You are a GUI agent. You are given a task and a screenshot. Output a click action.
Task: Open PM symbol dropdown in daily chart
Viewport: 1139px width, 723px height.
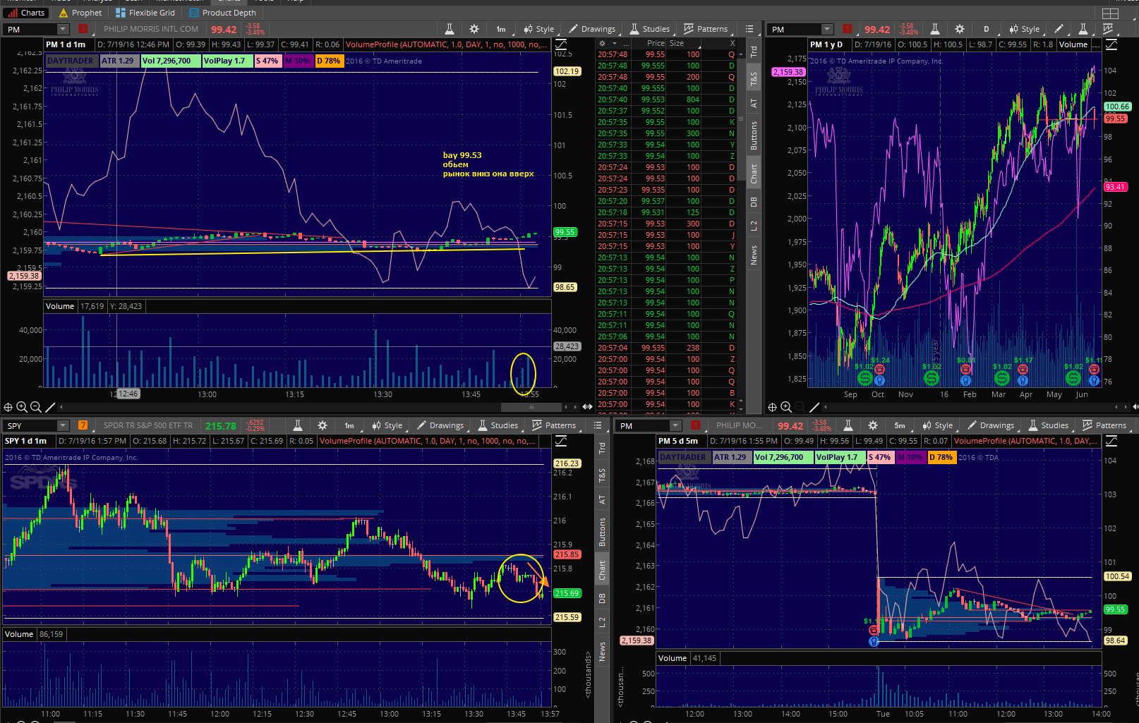(827, 29)
